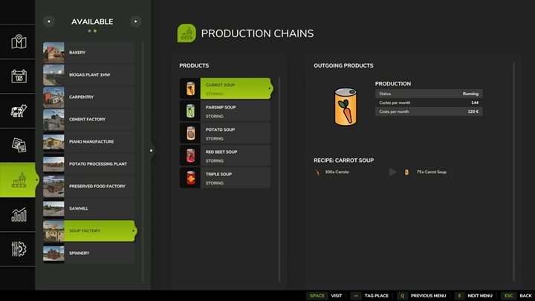The width and height of the screenshot is (535, 301).
Task: Choose Sawmill in the production list
Action: tap(89, 209)
